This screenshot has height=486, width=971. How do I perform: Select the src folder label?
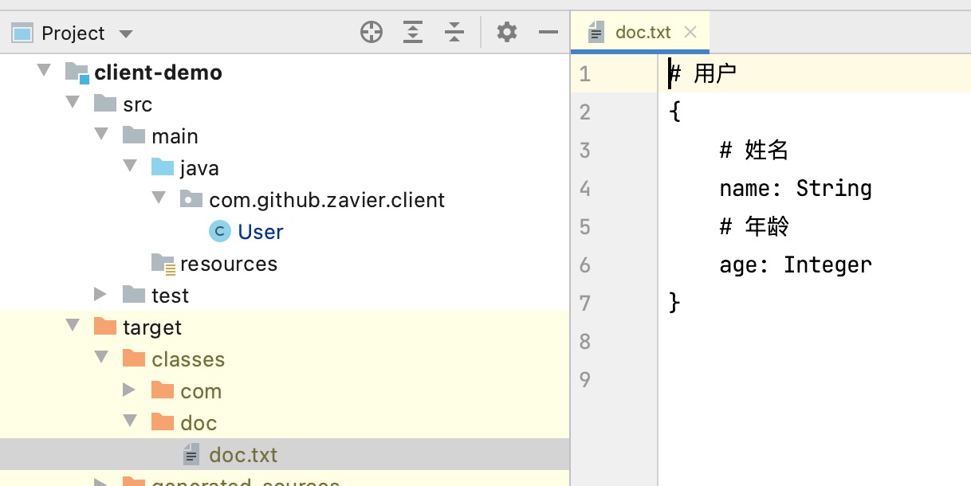click(x=138, y=104)
